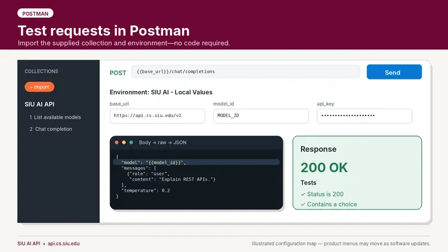This screenshot has height=252, width=448.
Task: Click the 'SIU AI API' footer text
Action: tap(29, 244)
